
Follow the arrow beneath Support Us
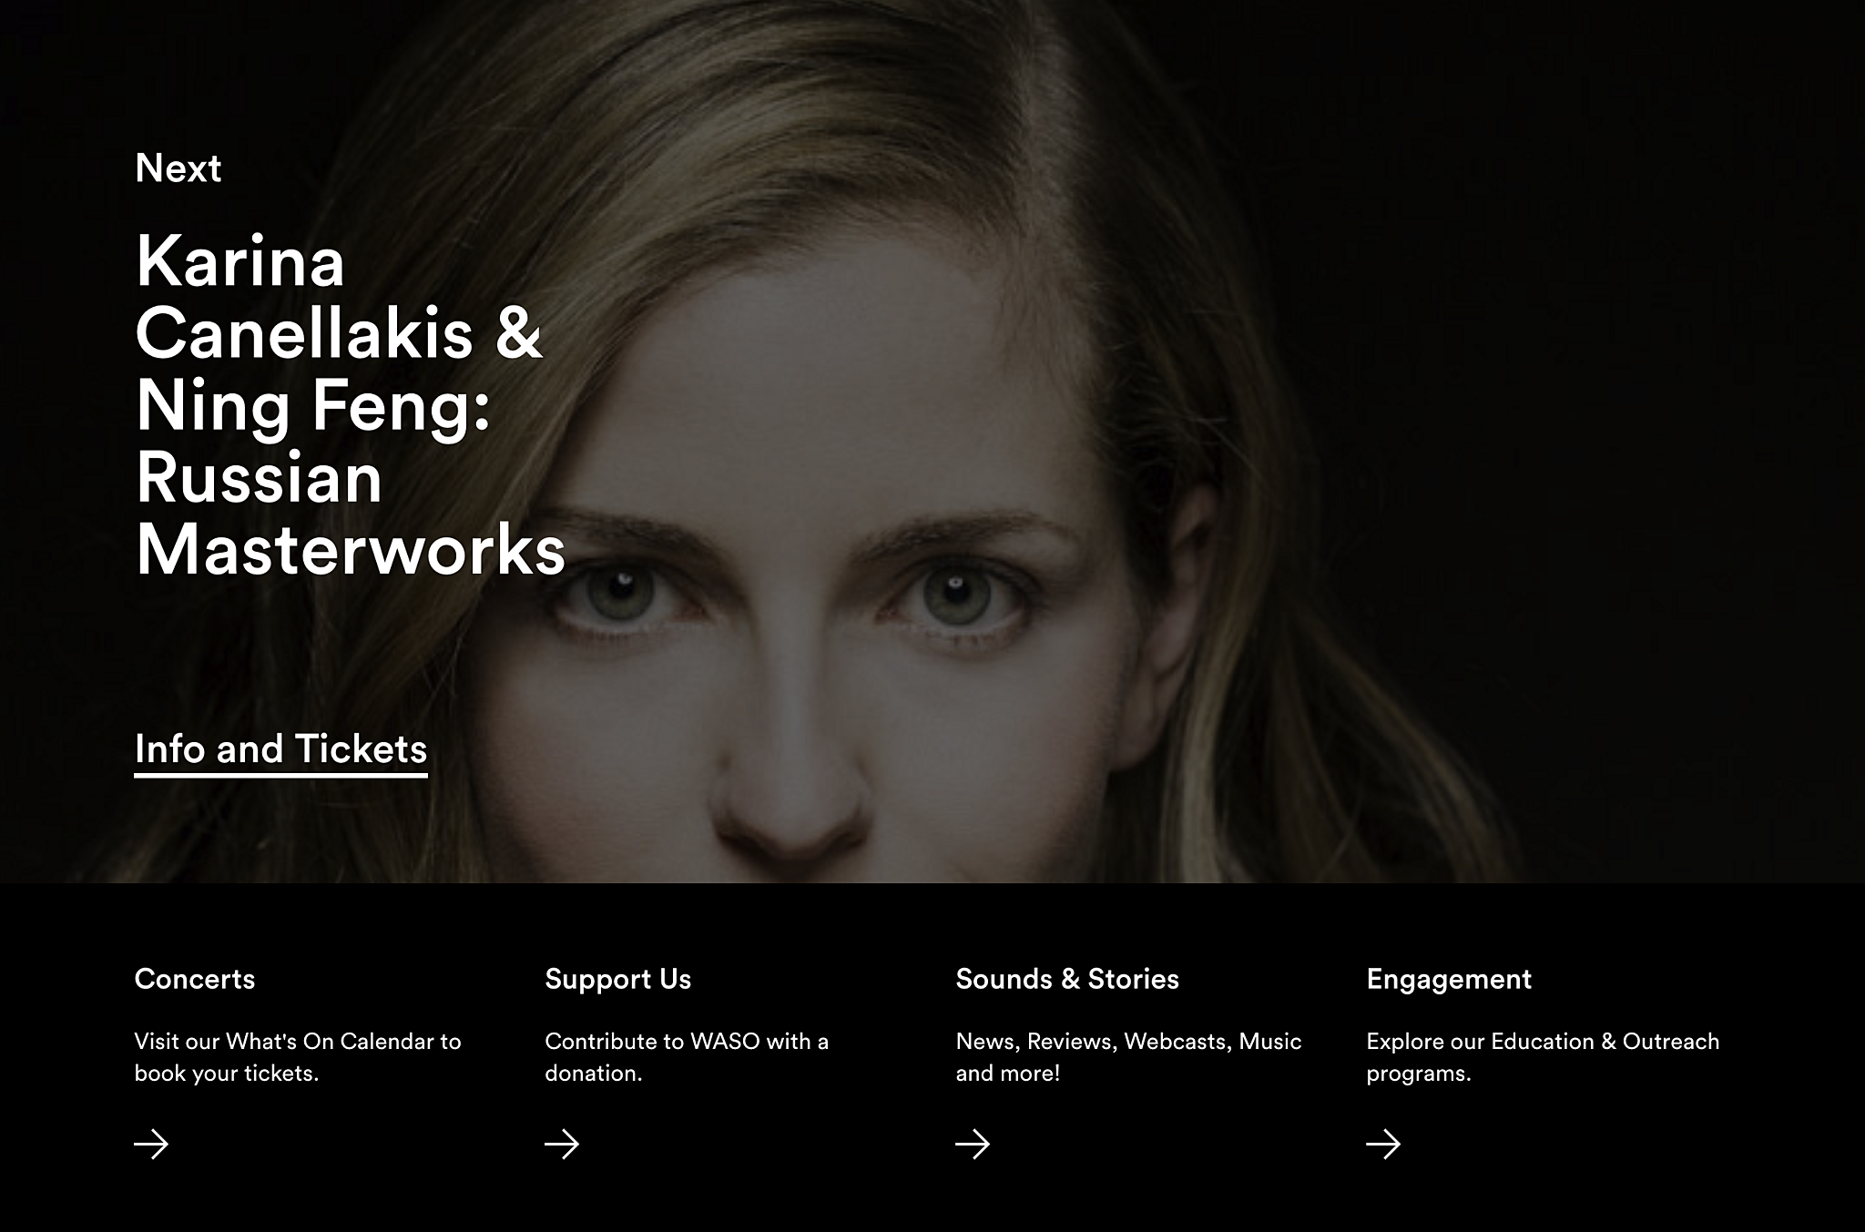click(562, 1144)
